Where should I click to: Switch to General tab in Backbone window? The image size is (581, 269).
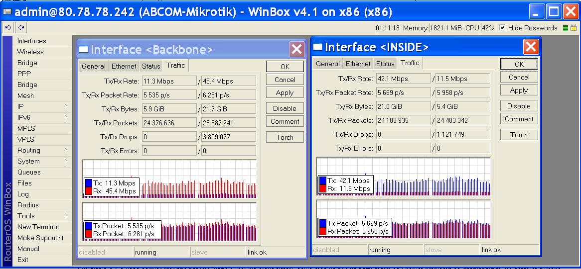point(93,66)
